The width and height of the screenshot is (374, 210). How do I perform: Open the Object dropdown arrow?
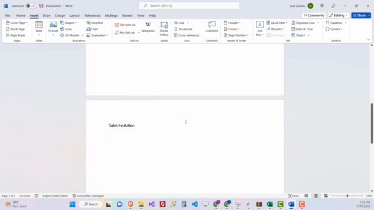pos(309,36)
